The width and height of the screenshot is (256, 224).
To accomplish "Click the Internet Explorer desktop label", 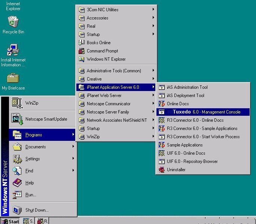I will [x=13, y=6].
